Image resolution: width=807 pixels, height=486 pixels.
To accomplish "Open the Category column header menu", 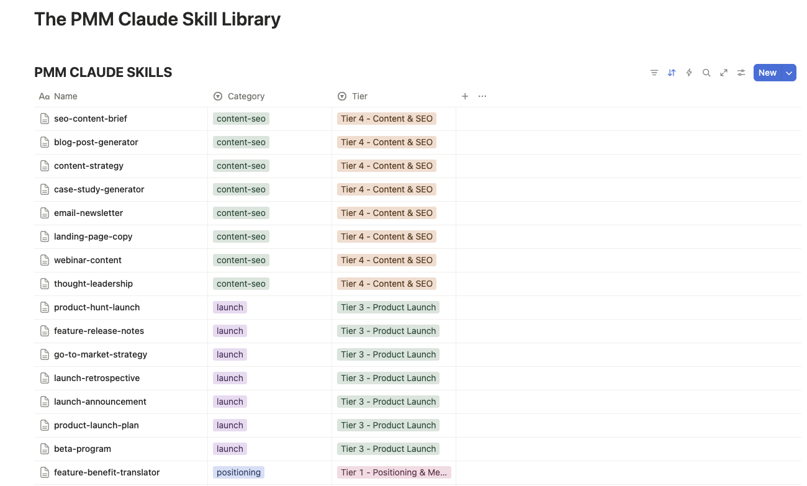I will [x=246, y=96].
